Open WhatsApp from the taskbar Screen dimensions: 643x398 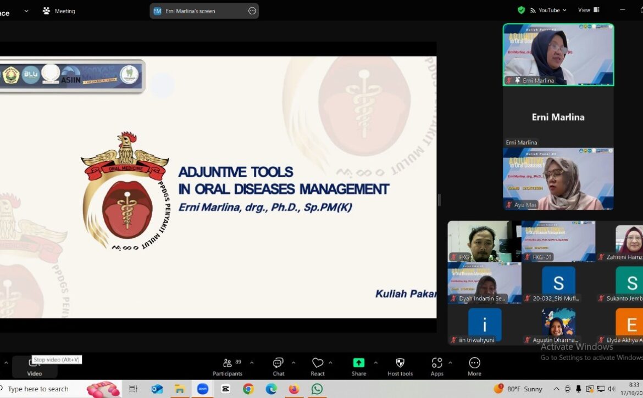pos(317,389)
